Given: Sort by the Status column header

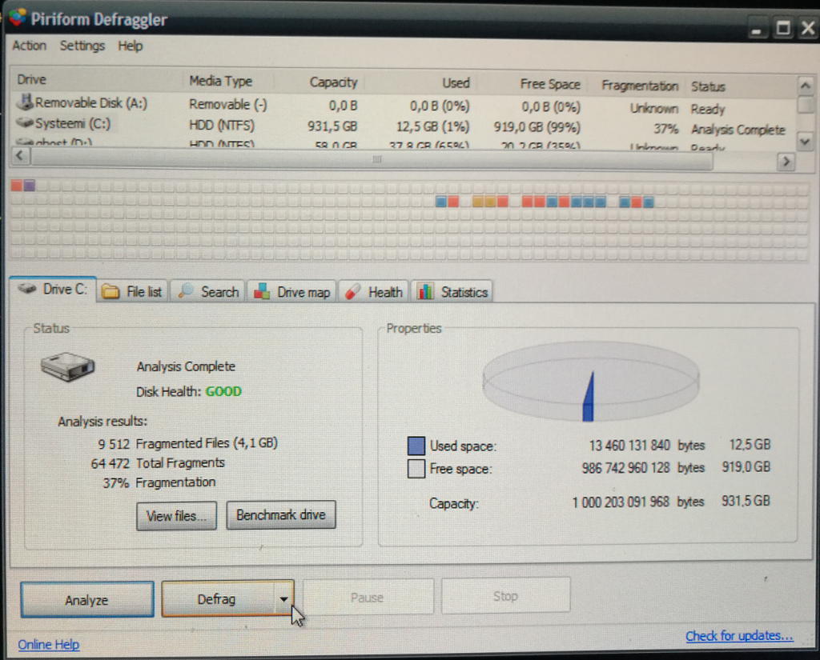Looking at the screenshot, I should point(708,86).
